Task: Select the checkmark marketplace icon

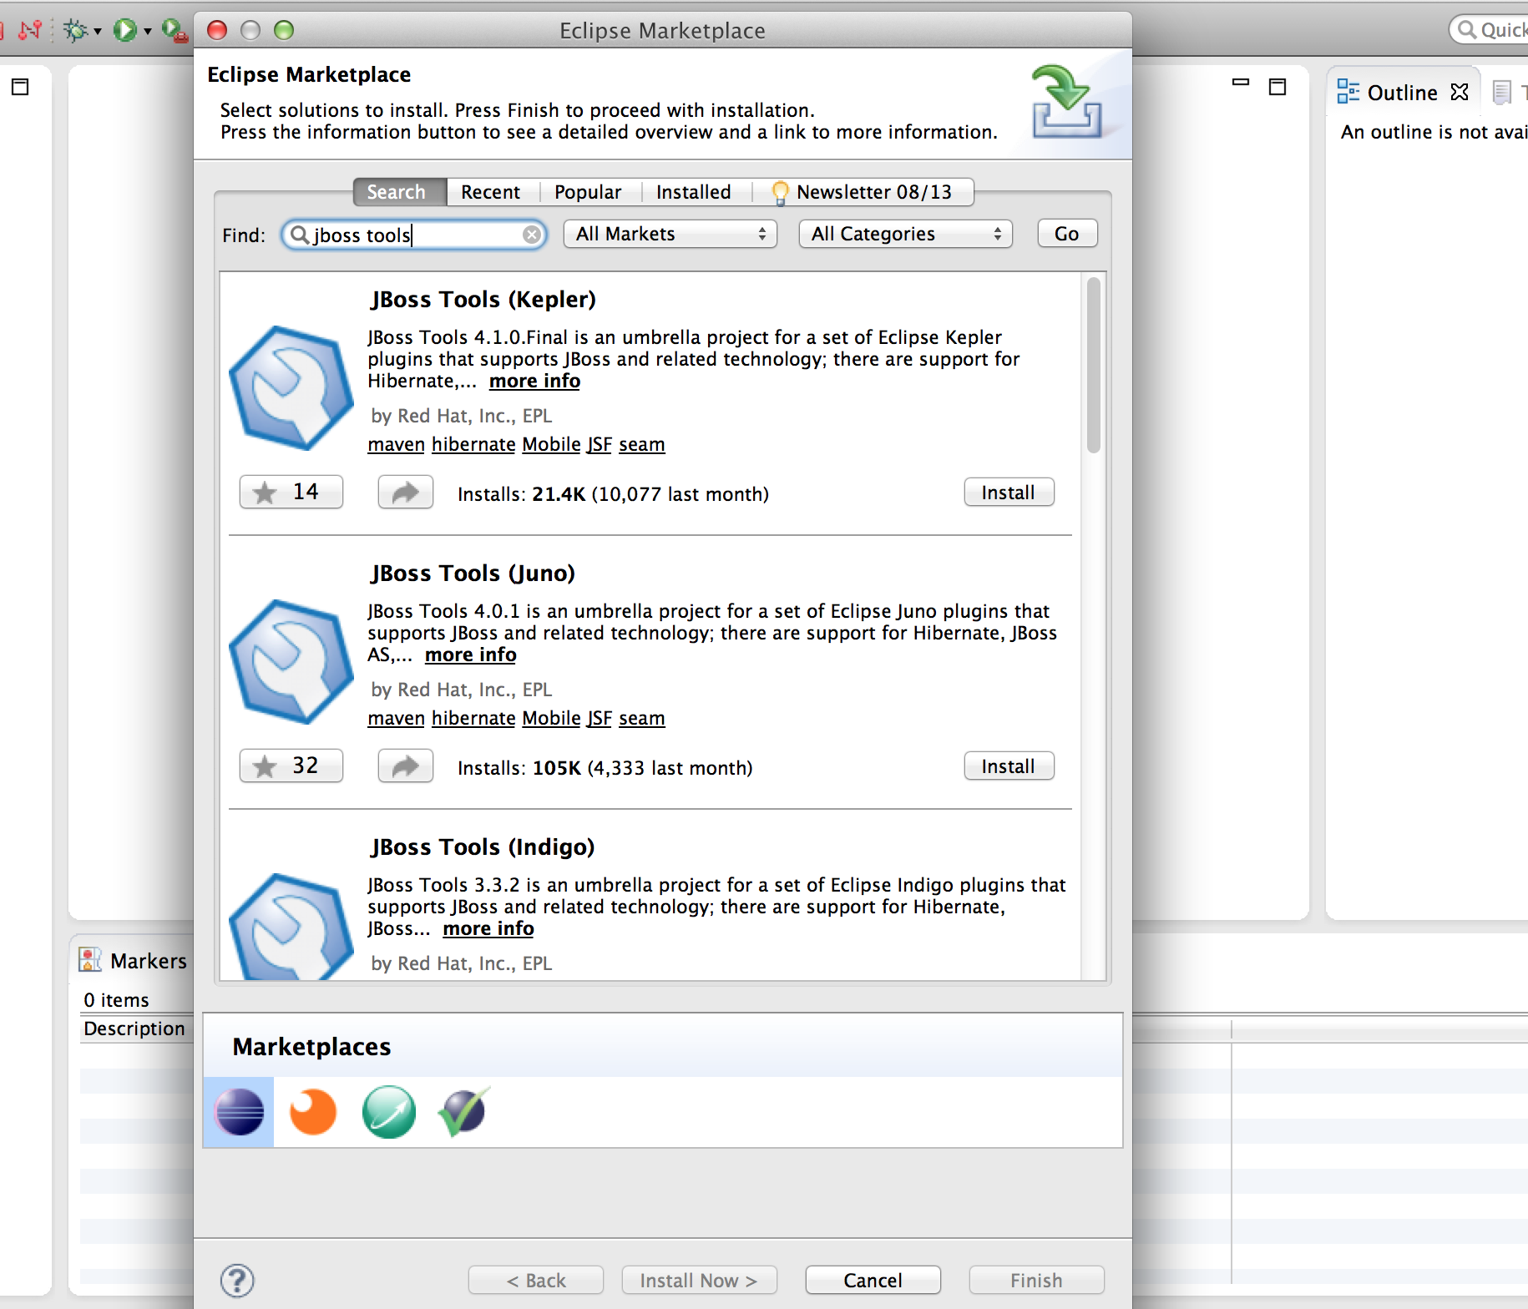Action: (463, 1112)
